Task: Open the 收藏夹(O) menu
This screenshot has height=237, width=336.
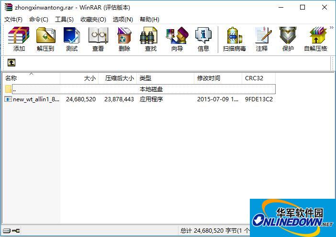Action: coord(93,20)
